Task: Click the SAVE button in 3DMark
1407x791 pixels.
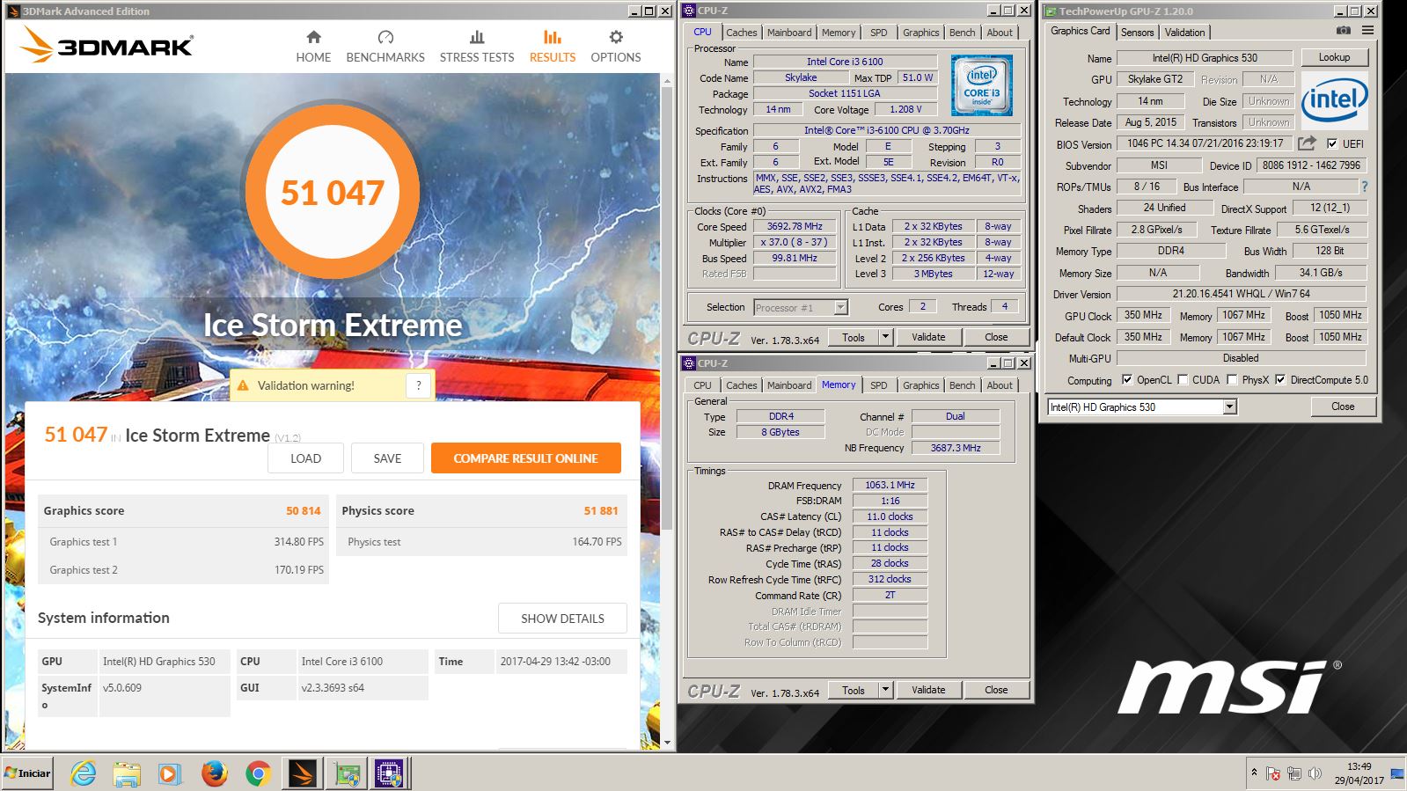Action: tap(387, 458)
